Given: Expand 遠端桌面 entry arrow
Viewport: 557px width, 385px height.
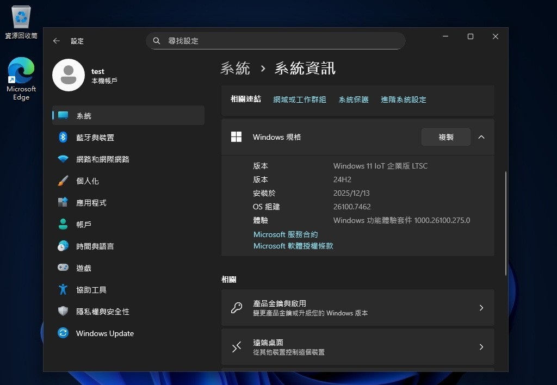Looking at the screenshot, I should [481, 347].
